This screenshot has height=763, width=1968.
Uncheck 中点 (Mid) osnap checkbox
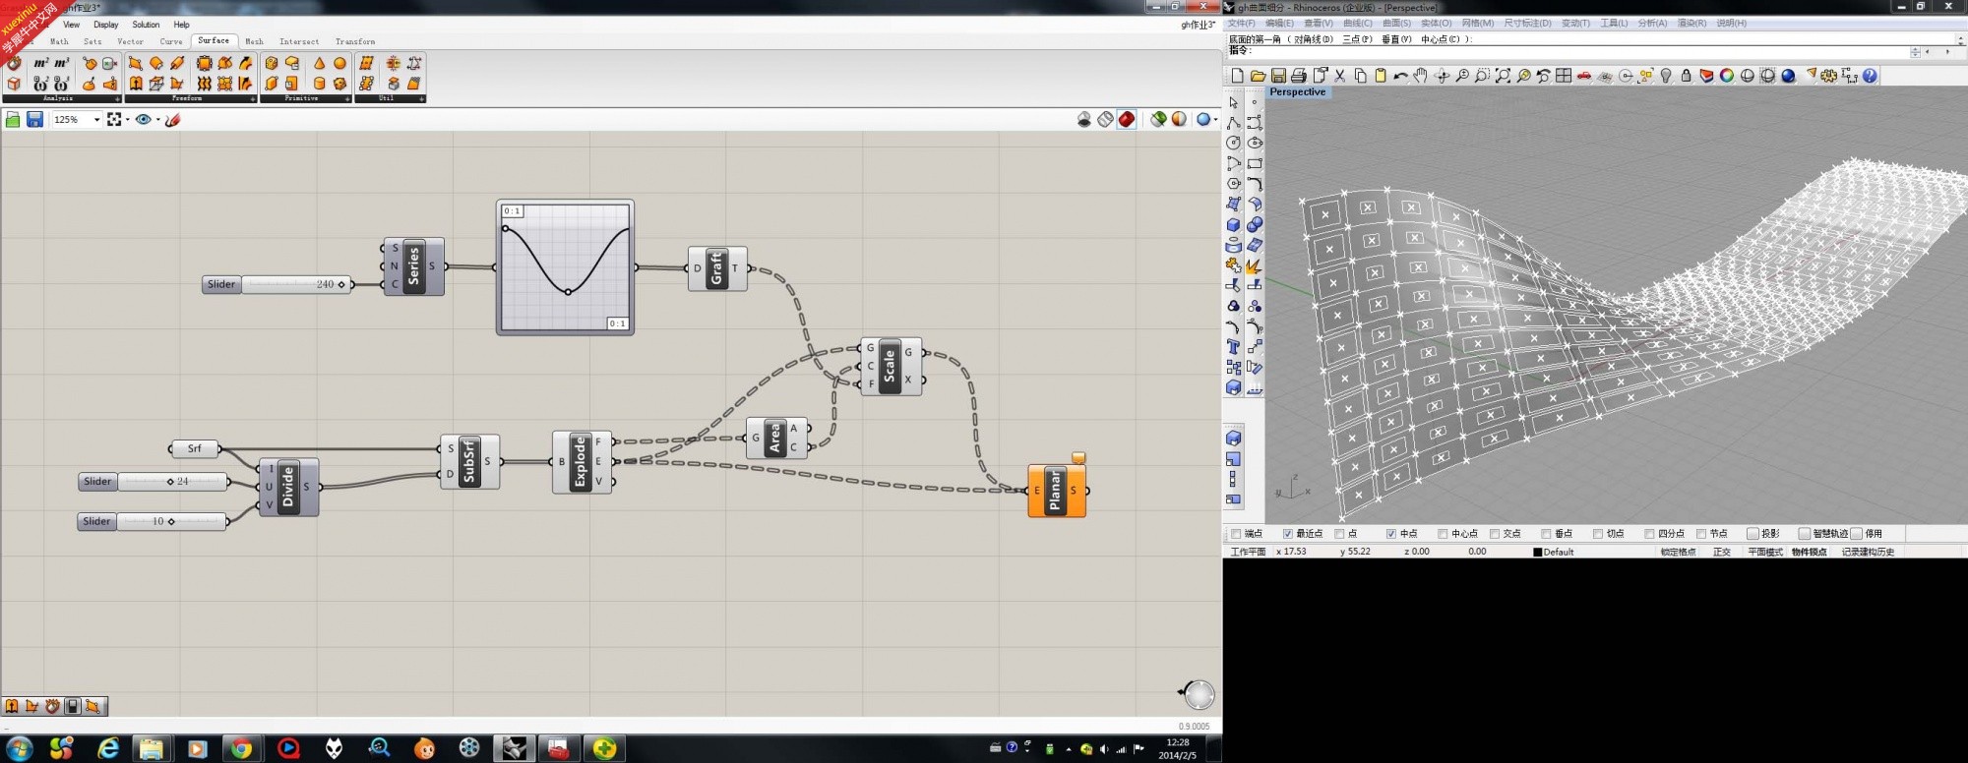[1391, 534]
